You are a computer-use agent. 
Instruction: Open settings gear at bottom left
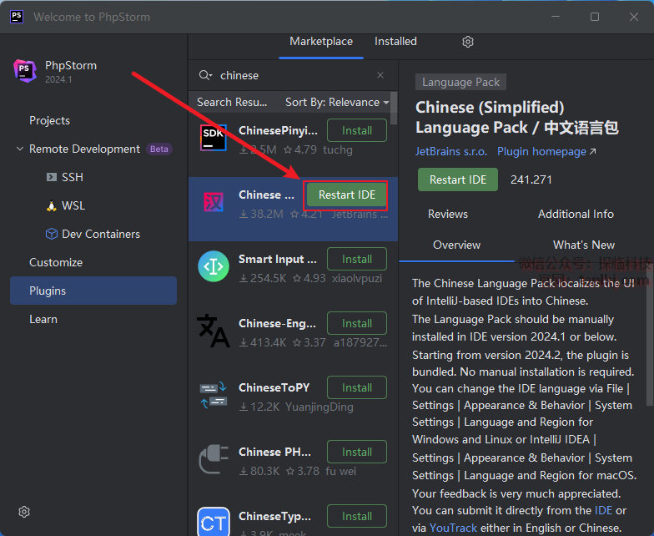click(24, 512)
